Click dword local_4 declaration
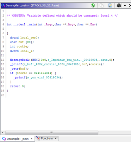131x142 pixels. 22,51
